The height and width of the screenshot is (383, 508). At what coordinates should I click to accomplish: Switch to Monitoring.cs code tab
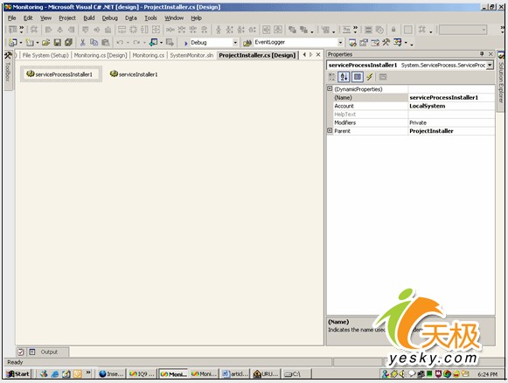coord(149,55)
